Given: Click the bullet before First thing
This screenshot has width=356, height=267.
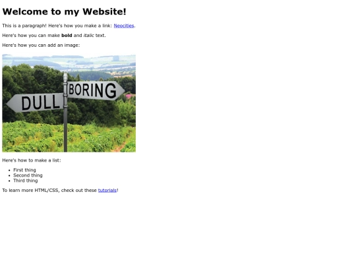Looking at the screenshot, I should click(x=9, y=170).
